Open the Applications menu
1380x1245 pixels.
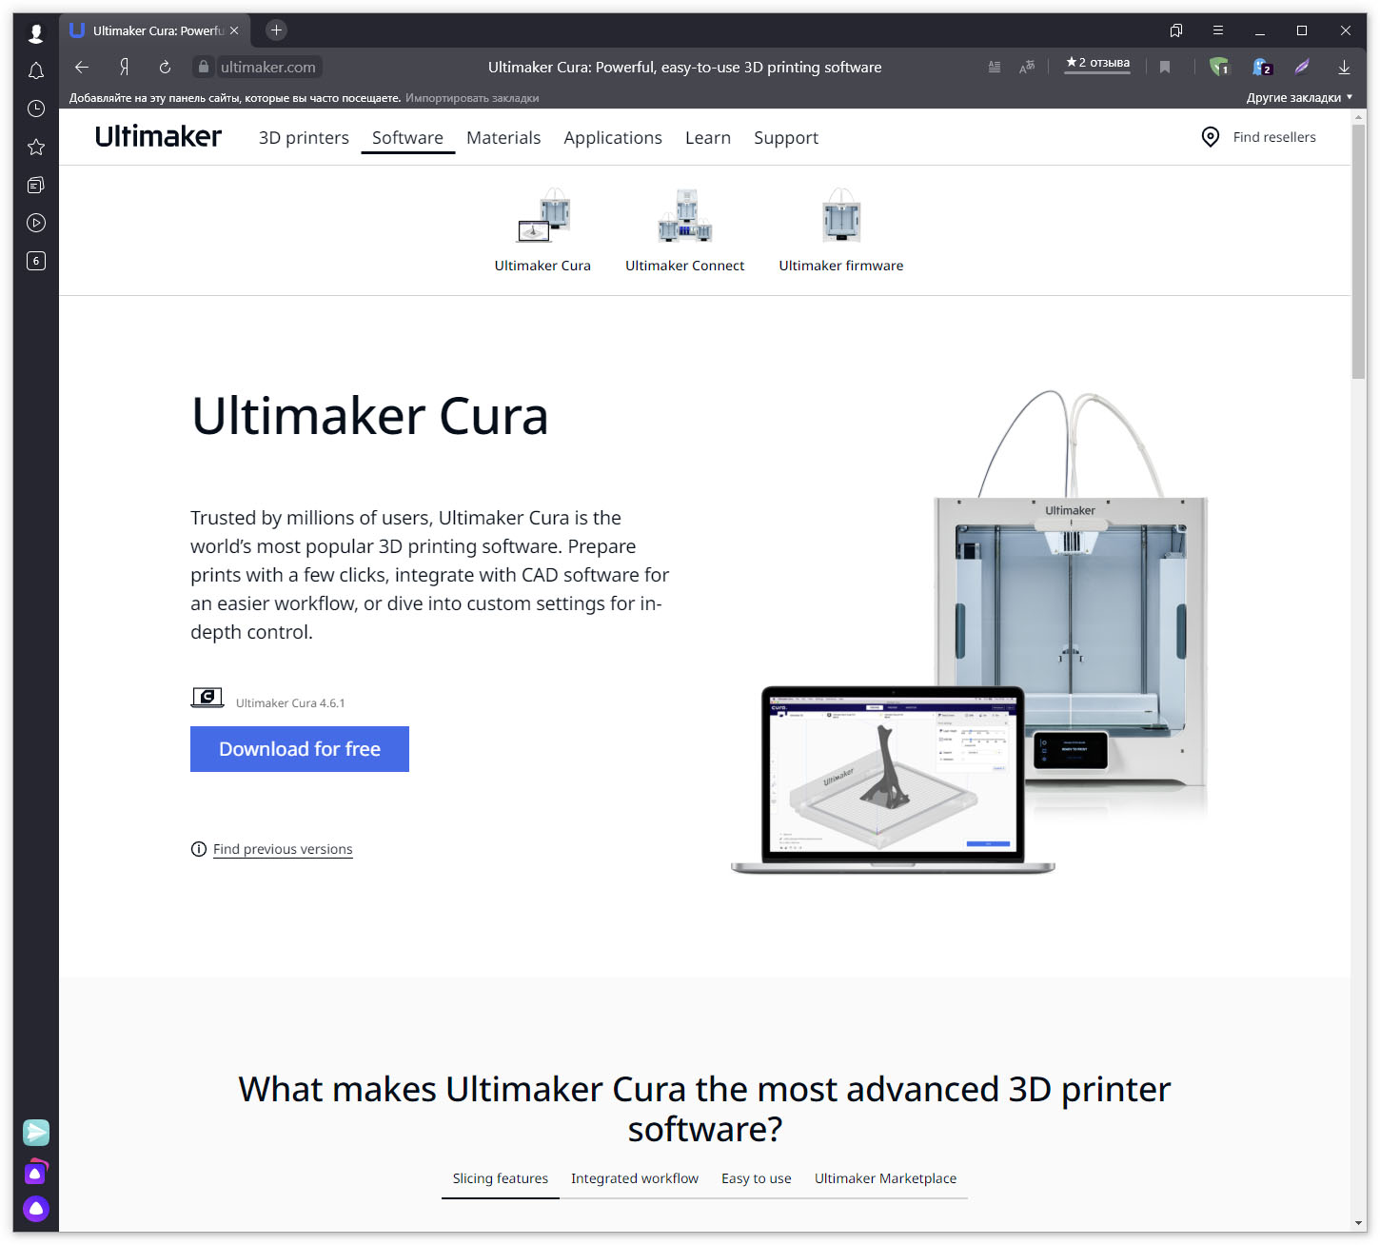tap(613, 138)
